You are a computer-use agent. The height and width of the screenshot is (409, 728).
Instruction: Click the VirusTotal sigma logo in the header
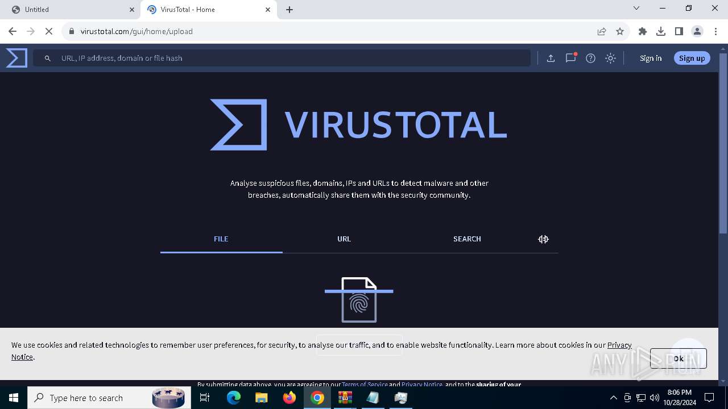click(x=16, y=58)
